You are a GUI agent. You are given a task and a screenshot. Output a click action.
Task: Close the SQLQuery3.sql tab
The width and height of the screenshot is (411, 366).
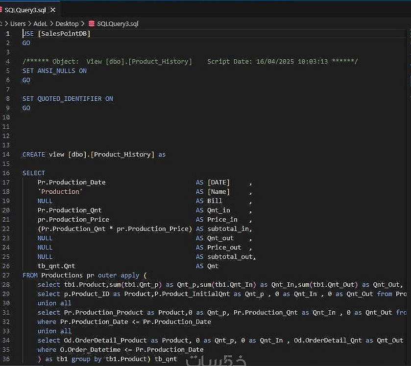click(53, 10)
